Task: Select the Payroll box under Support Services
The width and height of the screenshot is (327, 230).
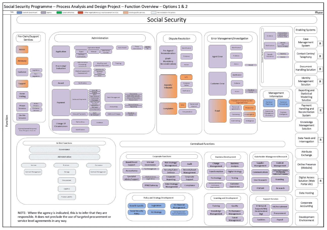Action: (280, 220)
